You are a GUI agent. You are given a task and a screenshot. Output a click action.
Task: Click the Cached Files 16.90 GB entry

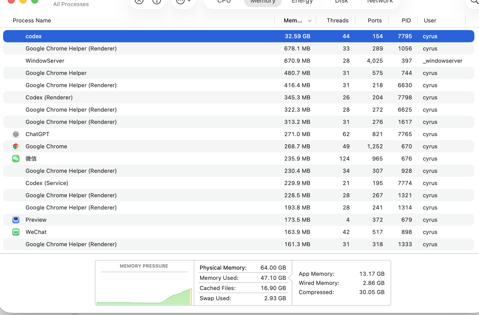243,288
